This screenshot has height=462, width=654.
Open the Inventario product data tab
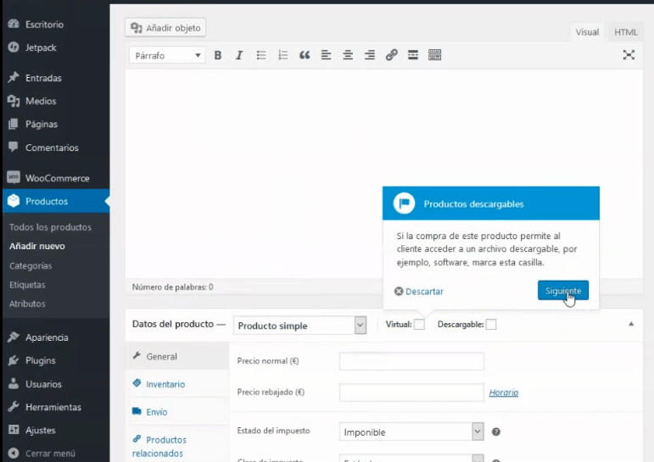click(x=177, y=384)
